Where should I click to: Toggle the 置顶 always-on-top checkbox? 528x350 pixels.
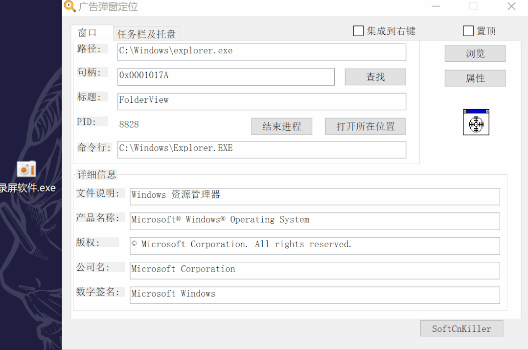coord(468,31)
